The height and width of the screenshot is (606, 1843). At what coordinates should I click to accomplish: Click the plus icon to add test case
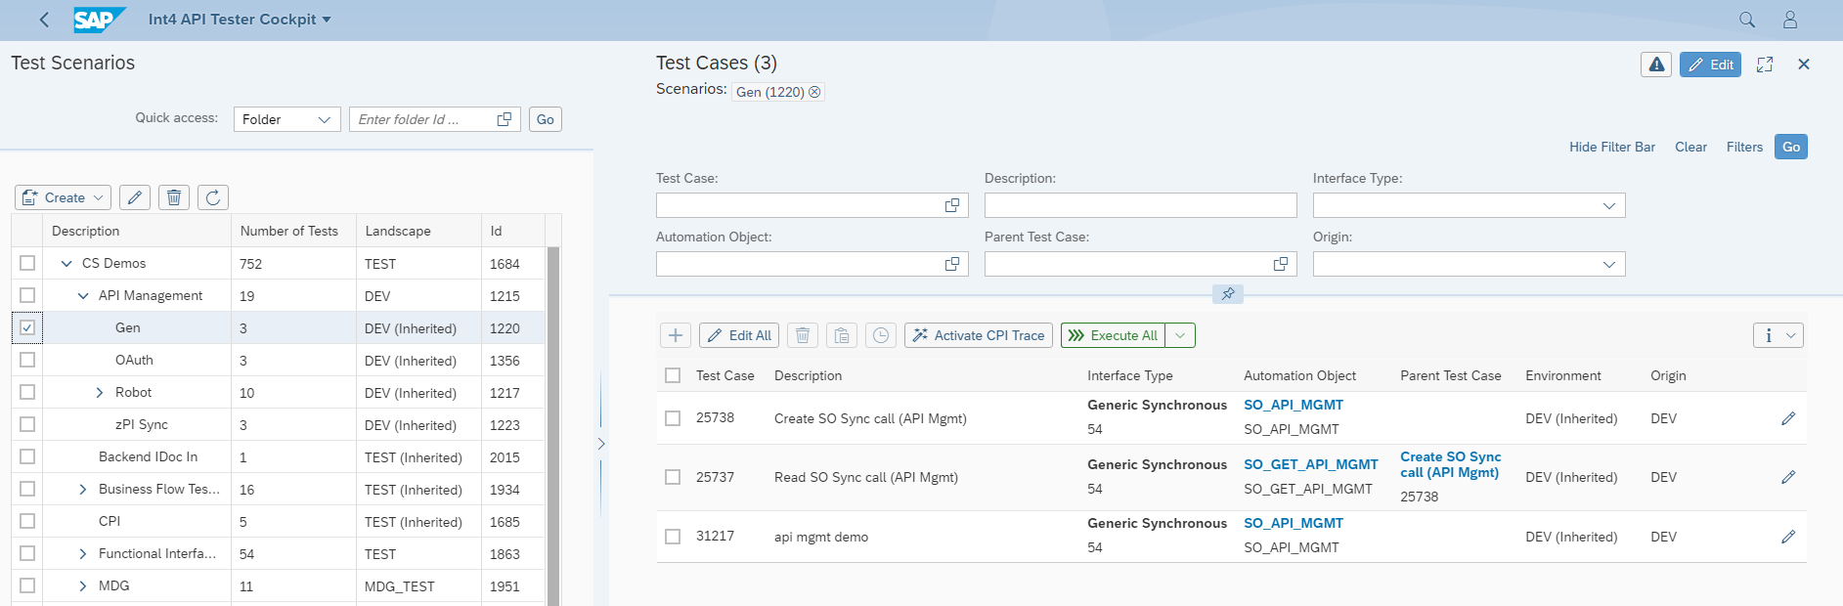point(675,335)
